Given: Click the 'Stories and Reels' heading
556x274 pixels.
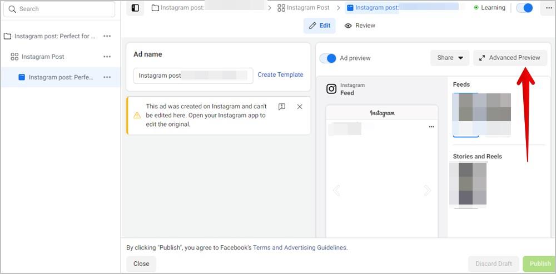Looking at the screenshot, I should [x=477, y=156].
